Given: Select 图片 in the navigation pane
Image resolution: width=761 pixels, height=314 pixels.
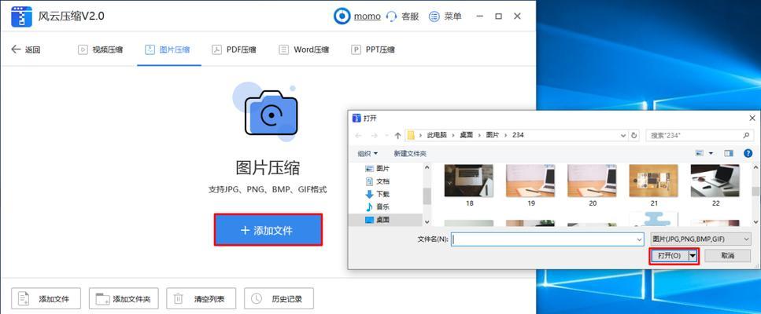Looking at the screenshot, I should point(377,168).
